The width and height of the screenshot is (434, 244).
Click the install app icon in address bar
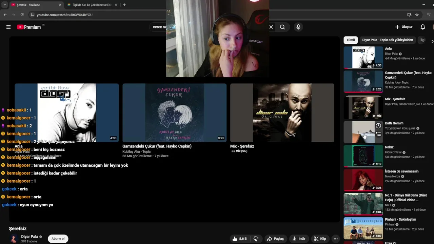coord(409,15)
